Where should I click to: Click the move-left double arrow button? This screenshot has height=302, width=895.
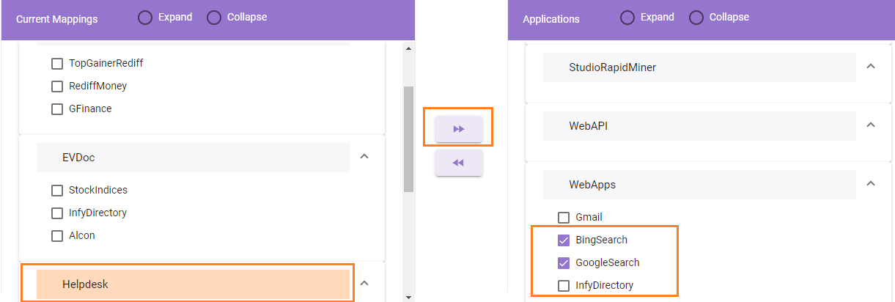458,163
